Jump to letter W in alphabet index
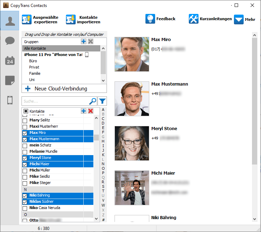This screenshot has height=232, width=261. (103, 205)
